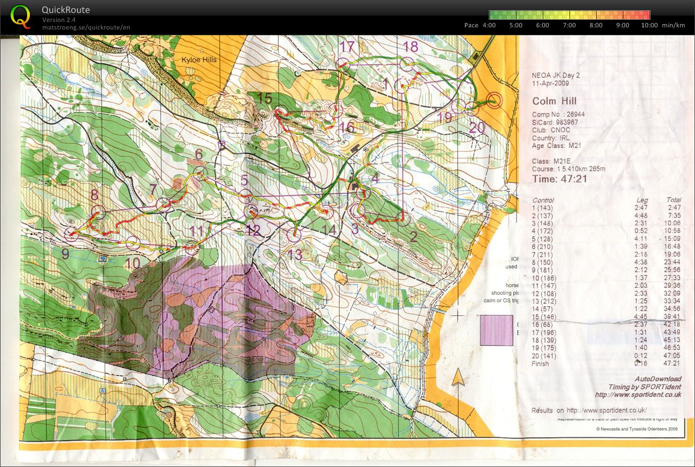Screen dimensions: 695x467
Task: Click the 15 (146) split row label
Action: click(545, 317)
